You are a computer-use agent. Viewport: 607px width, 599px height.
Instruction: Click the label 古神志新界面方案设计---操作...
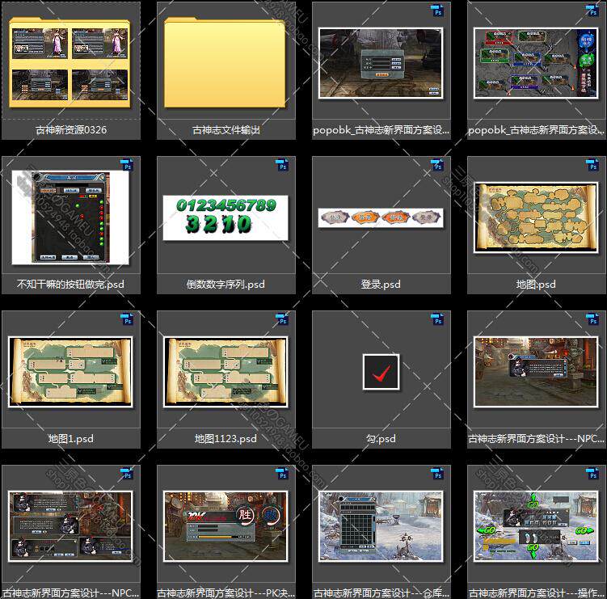click(537, 593)
